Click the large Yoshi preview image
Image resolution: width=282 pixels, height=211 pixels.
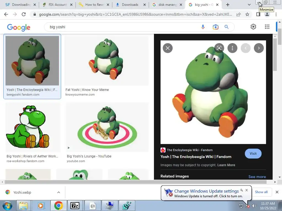pyautogui.click(x=213, y=92)
